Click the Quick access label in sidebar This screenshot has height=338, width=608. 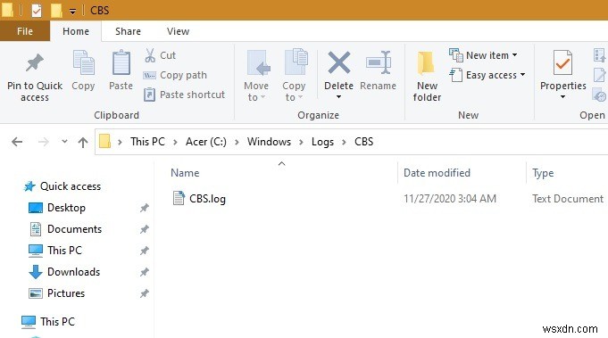[x=71, y=186]
